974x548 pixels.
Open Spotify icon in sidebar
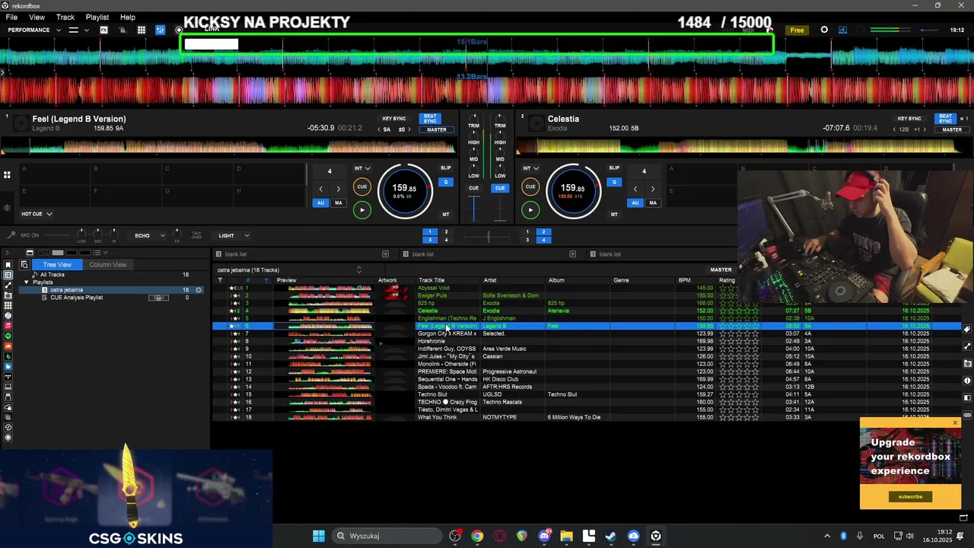(8, 336)
